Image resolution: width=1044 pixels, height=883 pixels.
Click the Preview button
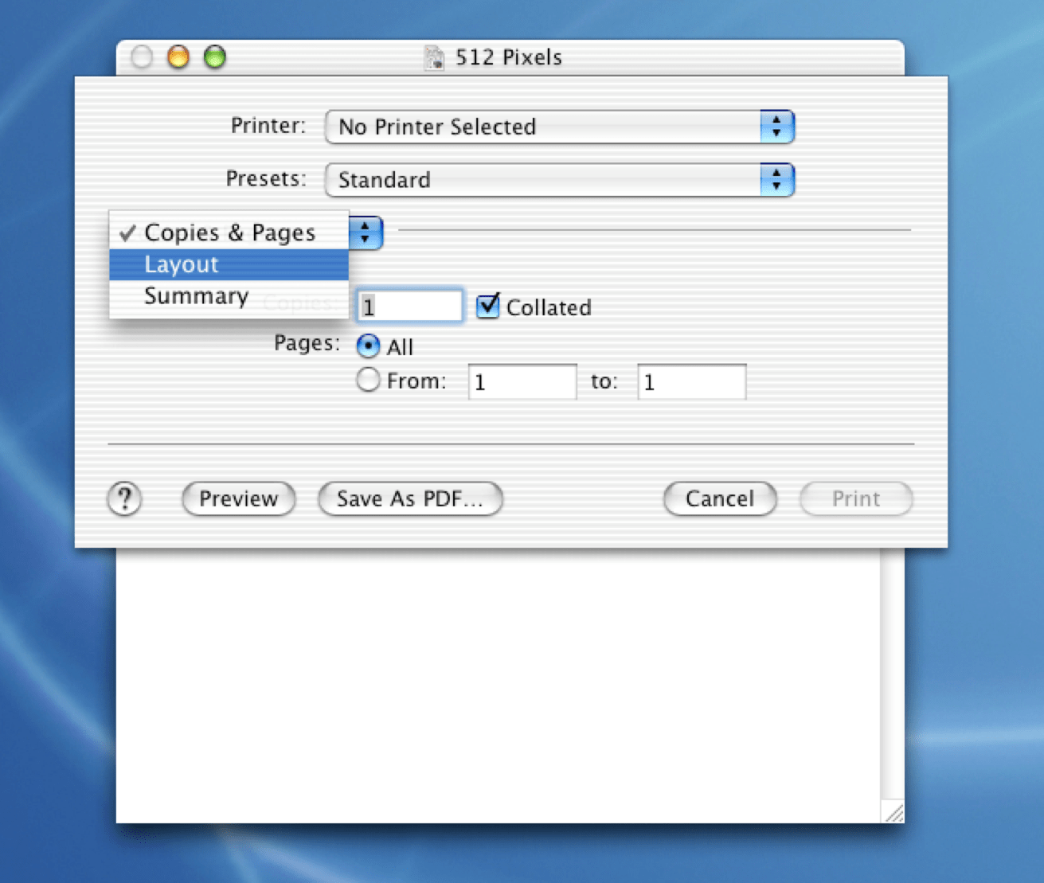(x=239, y=498)
